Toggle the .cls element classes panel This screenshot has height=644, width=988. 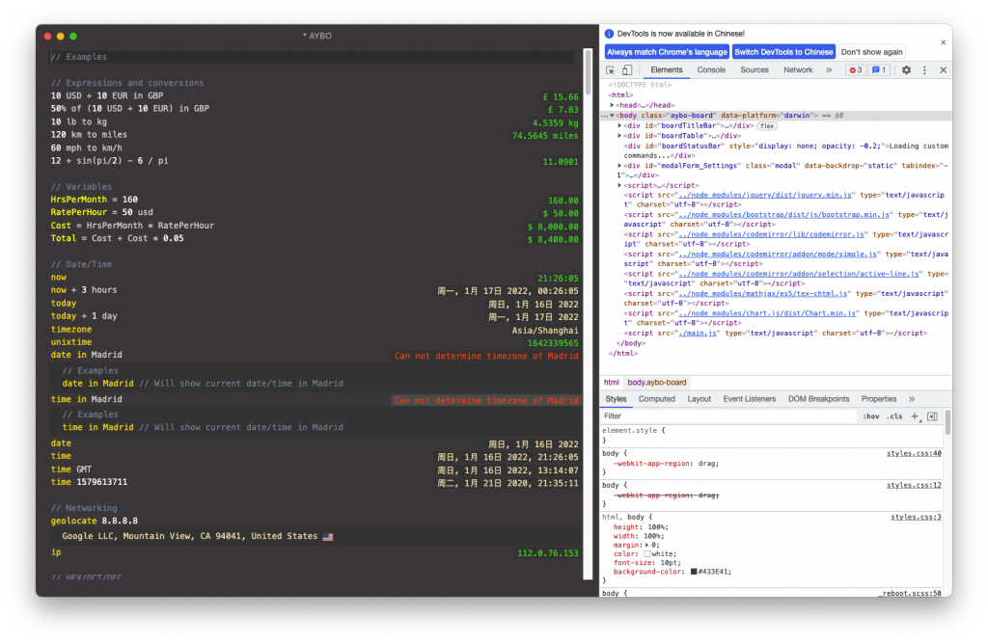click(894, 416)
